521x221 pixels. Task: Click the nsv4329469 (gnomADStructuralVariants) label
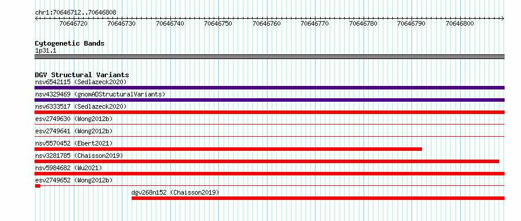(100, 94)
